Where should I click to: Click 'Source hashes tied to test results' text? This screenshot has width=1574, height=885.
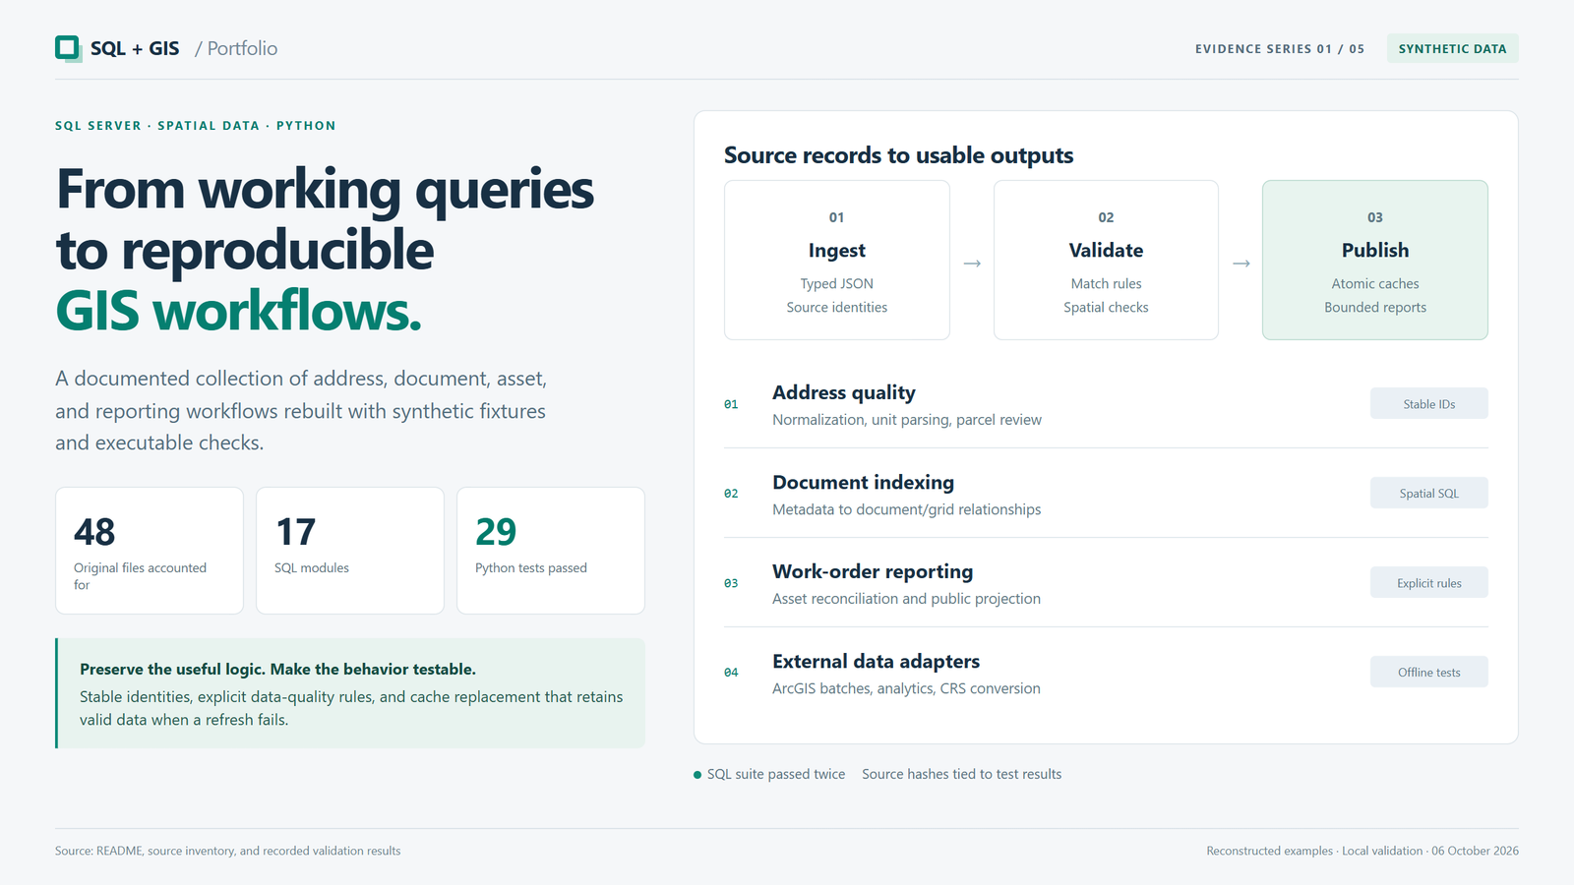pyautogui.click(x=962, y=774)
